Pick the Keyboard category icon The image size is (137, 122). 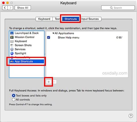click(12, 41)
